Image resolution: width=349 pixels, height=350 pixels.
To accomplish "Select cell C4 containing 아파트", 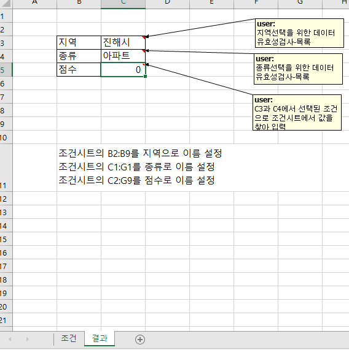I will tap(123, 56).
